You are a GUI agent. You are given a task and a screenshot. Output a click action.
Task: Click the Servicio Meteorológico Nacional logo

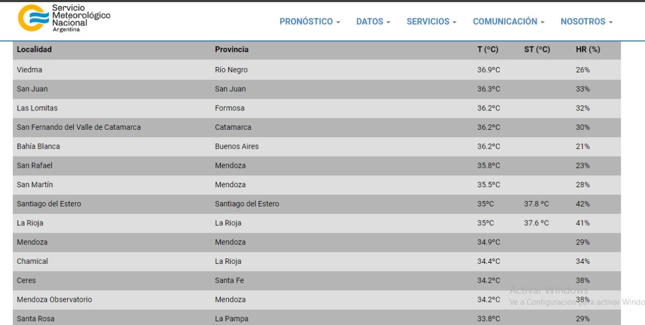click(63, 18)
